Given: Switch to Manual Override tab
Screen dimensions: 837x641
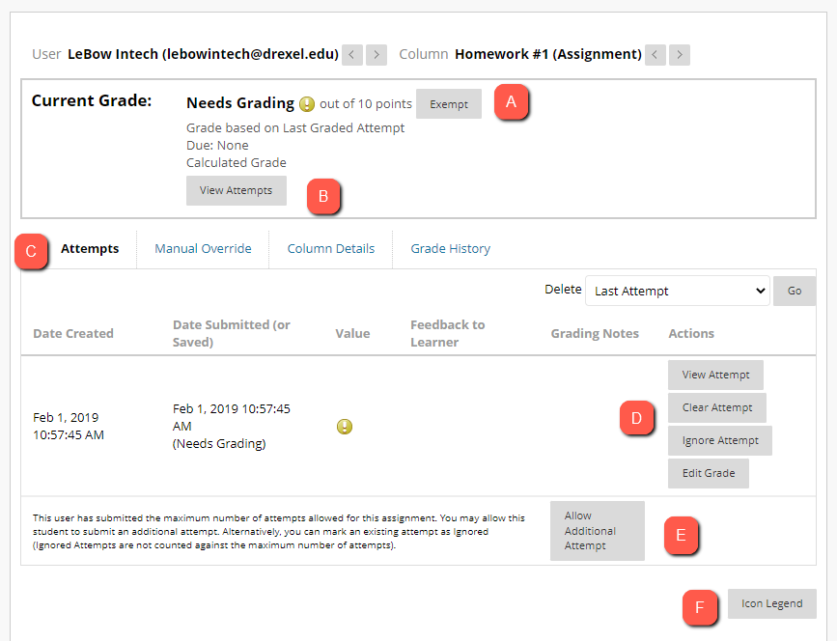Looking at the screenshot, I should 203,249.
